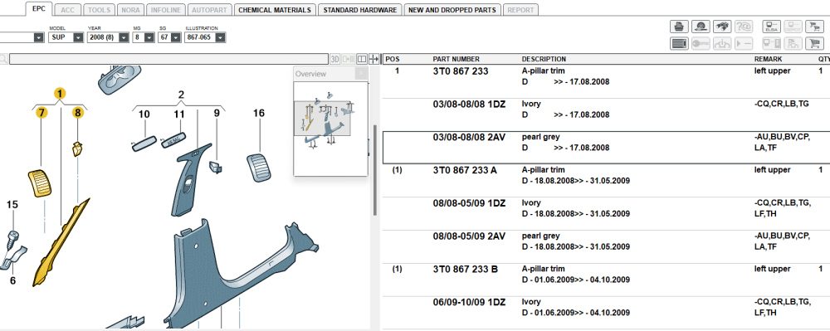The width and height of the screenshot is (830, 331).
Task: Open the INFOLINE tab
Action: (166, 9)
